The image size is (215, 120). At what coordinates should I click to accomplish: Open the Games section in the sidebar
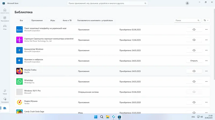coord(5,27)
